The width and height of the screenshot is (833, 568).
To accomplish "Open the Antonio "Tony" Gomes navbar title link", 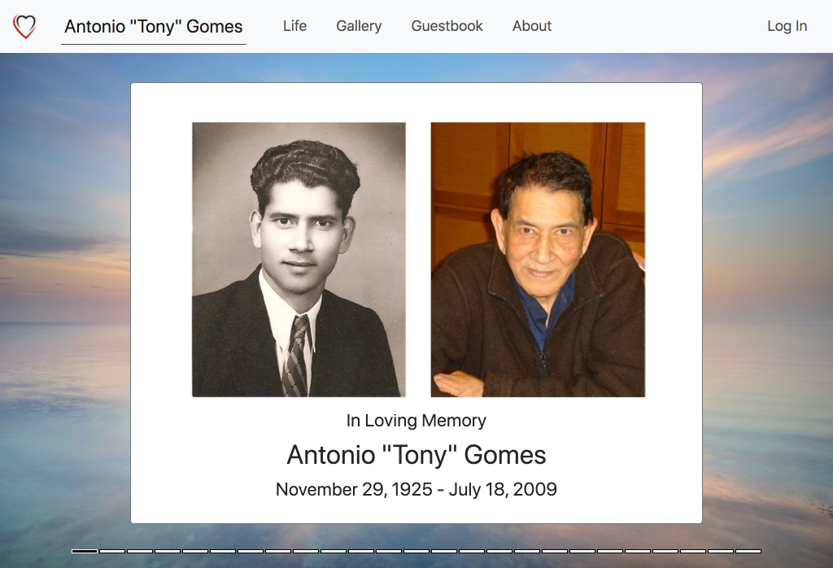I will click(x=154, y=27).
